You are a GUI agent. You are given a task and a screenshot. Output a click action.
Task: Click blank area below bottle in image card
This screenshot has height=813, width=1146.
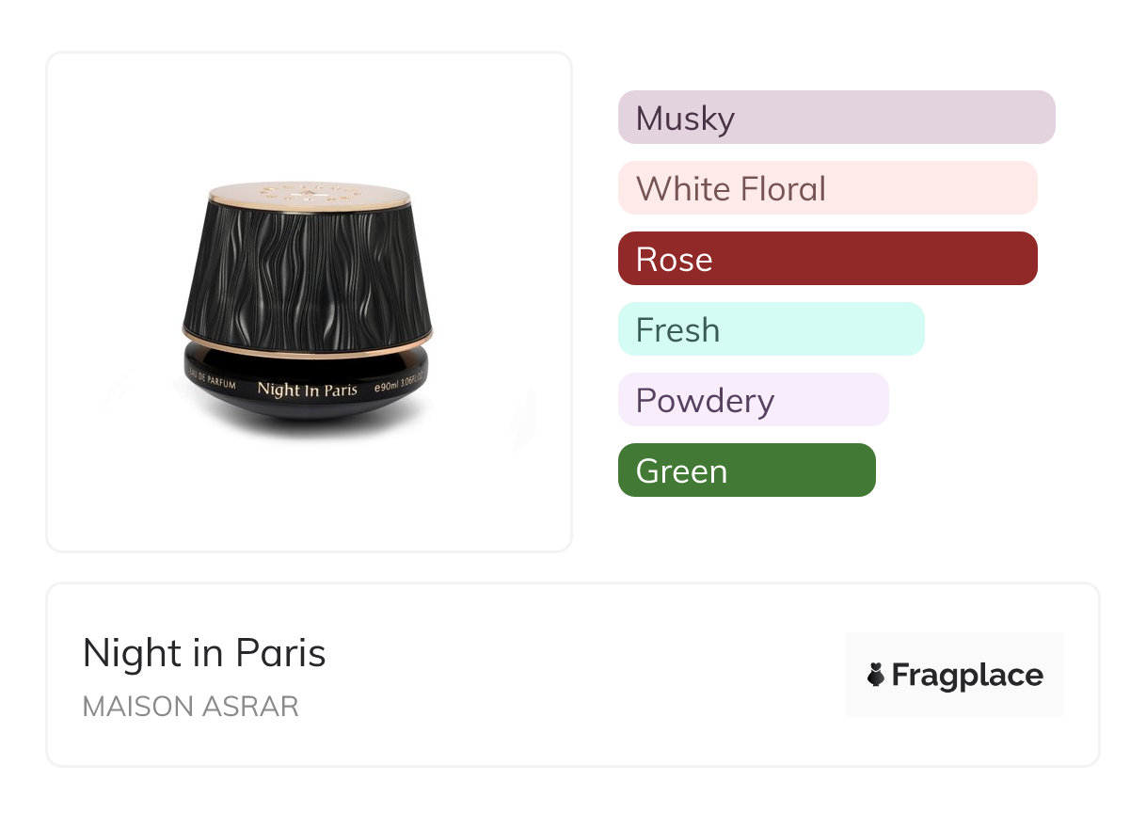(x=309, y=499)
